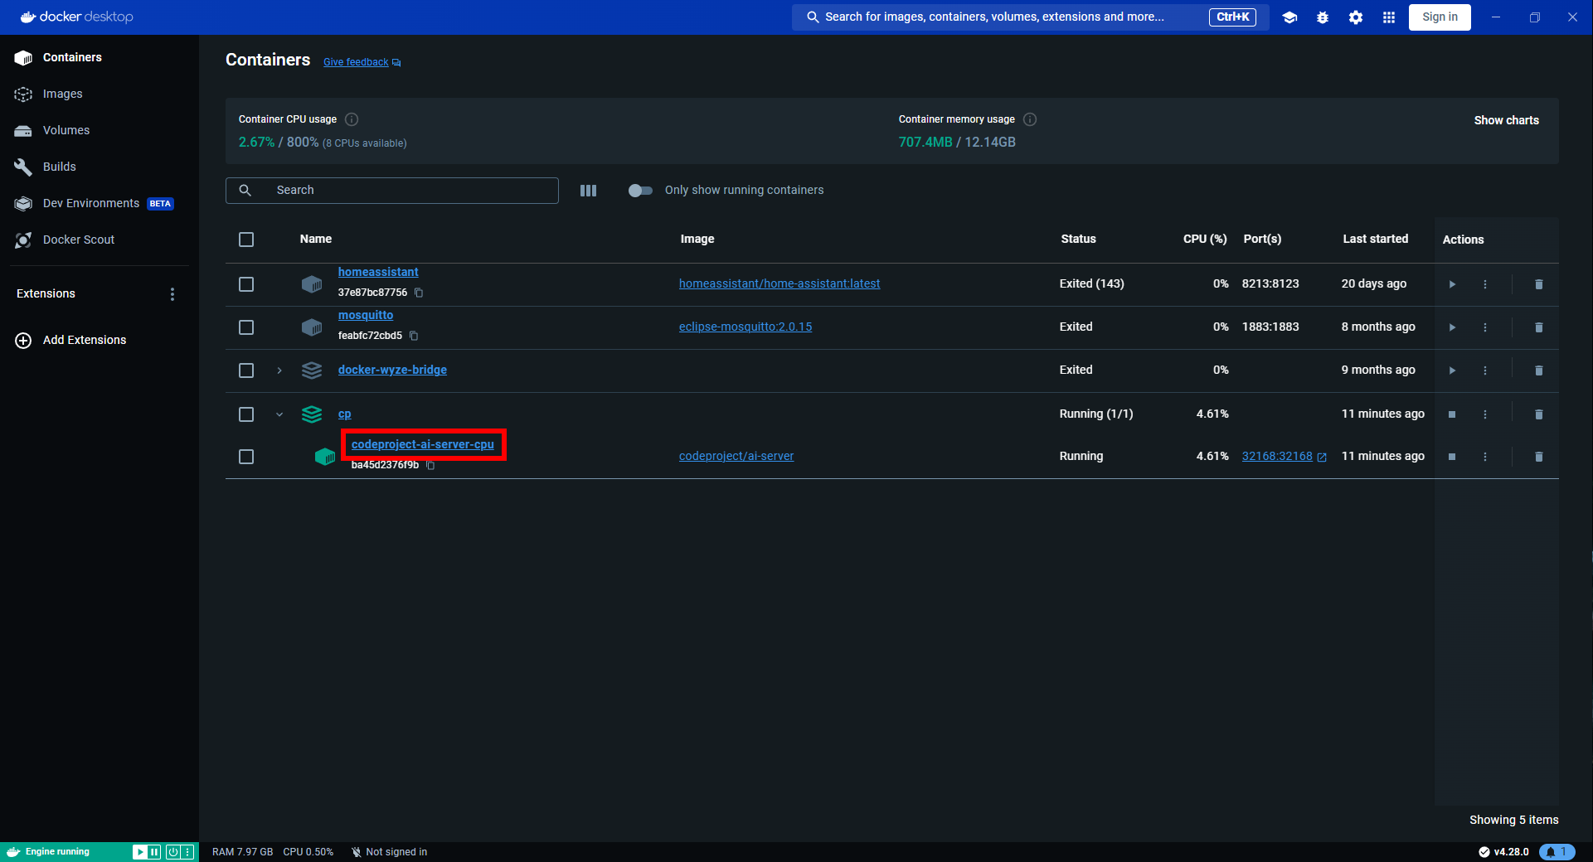Viewport: 1593px width, 862px height.
Task: Focus the container Search field
Action: (x=392, y=191)
